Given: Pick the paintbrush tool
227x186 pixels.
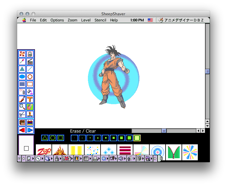Looking at the screenshot, I should click(22, 99).
